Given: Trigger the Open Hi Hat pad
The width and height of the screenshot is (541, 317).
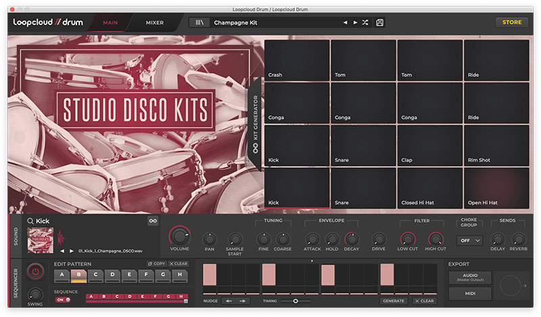Looking at the screenshot, I should (496, 188).
